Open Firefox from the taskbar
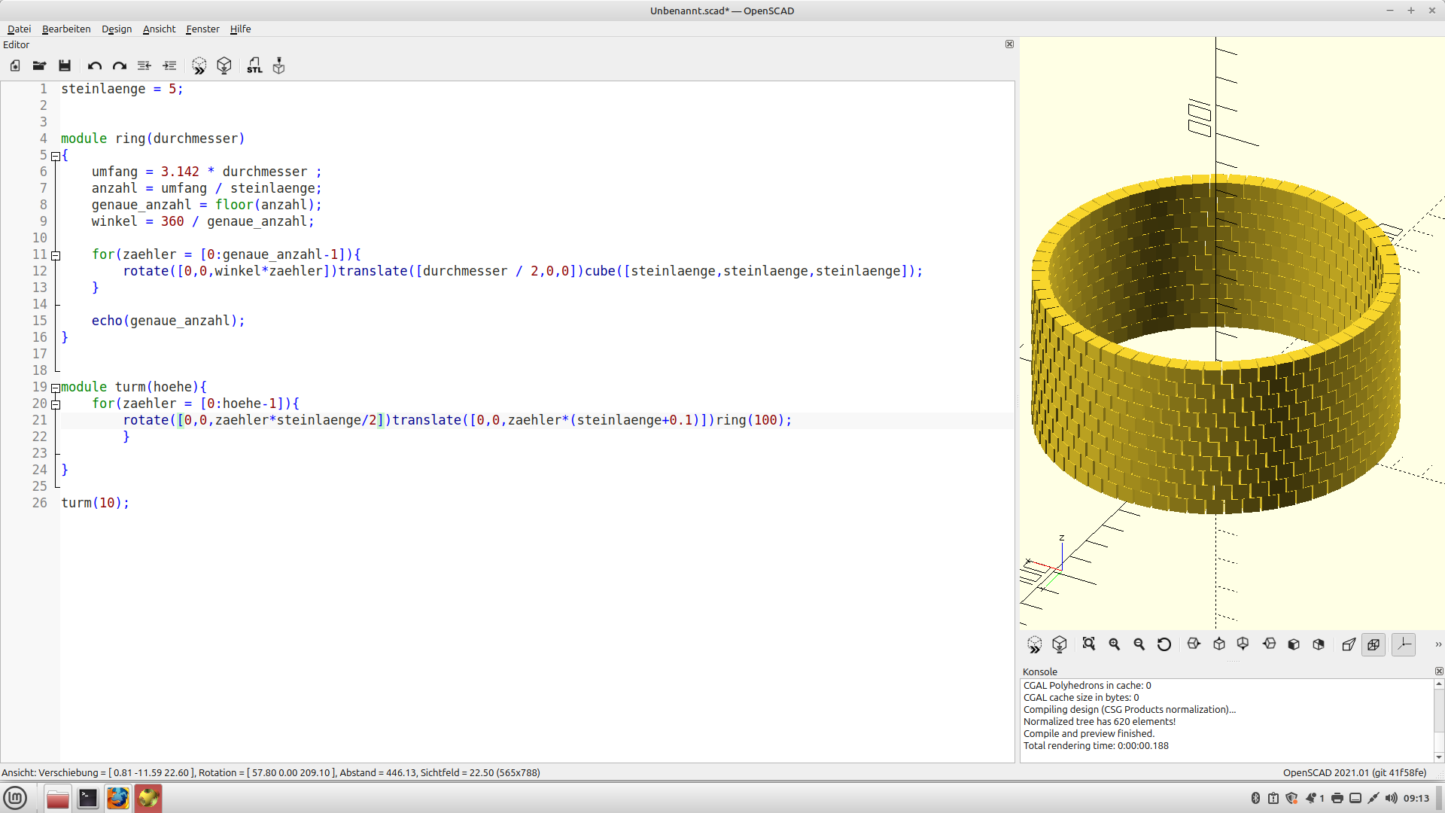1445x813 pixels. (118, 798)
